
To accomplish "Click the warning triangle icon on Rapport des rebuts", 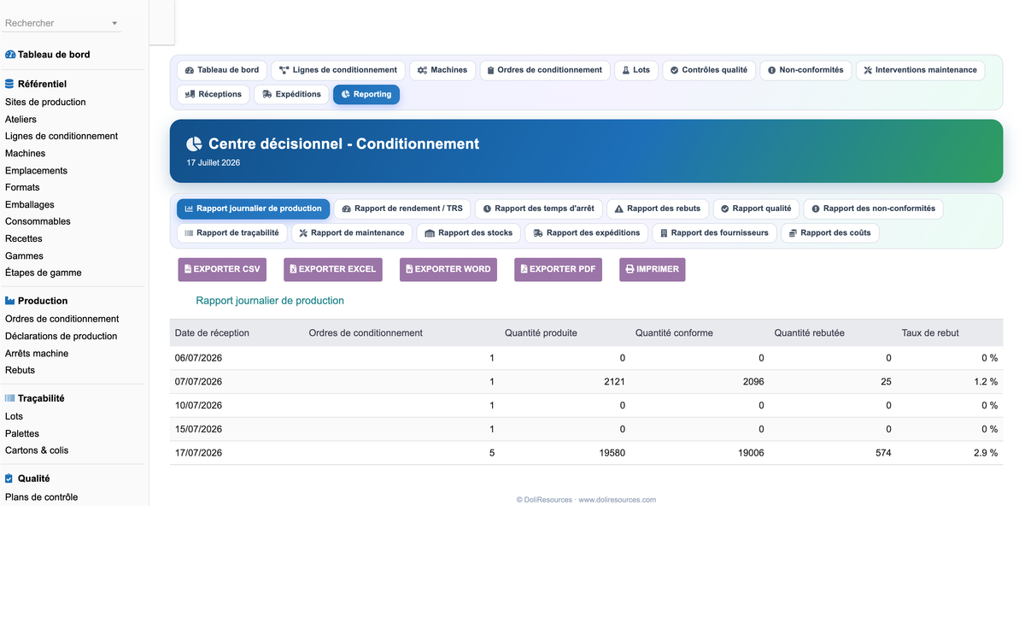I will point(619,209).
